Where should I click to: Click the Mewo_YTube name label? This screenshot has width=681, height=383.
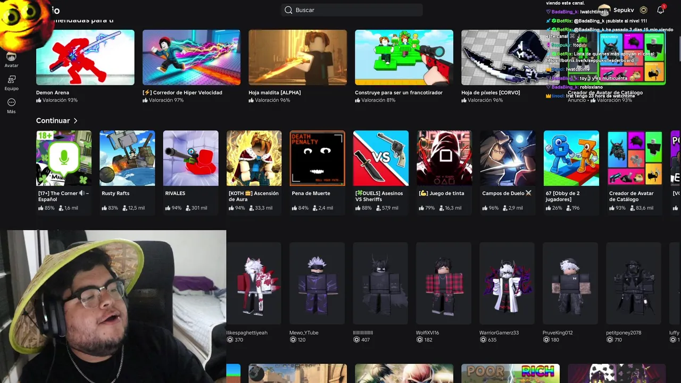click(304, 332)
